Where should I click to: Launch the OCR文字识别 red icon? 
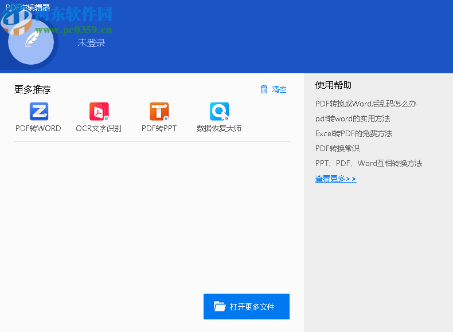(99, 112)
